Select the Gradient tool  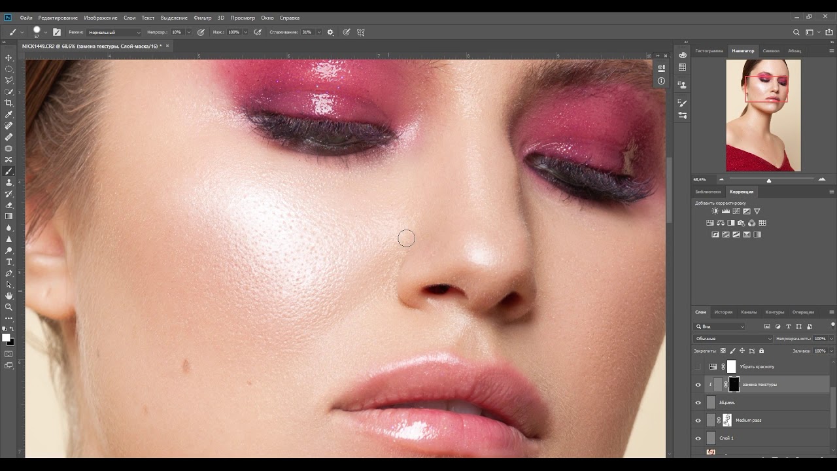[x=9, y=216]
